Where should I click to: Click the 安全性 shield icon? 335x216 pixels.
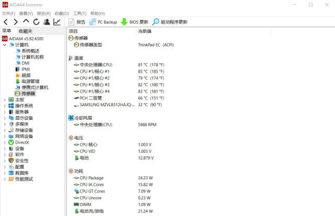tap(11, 161)
